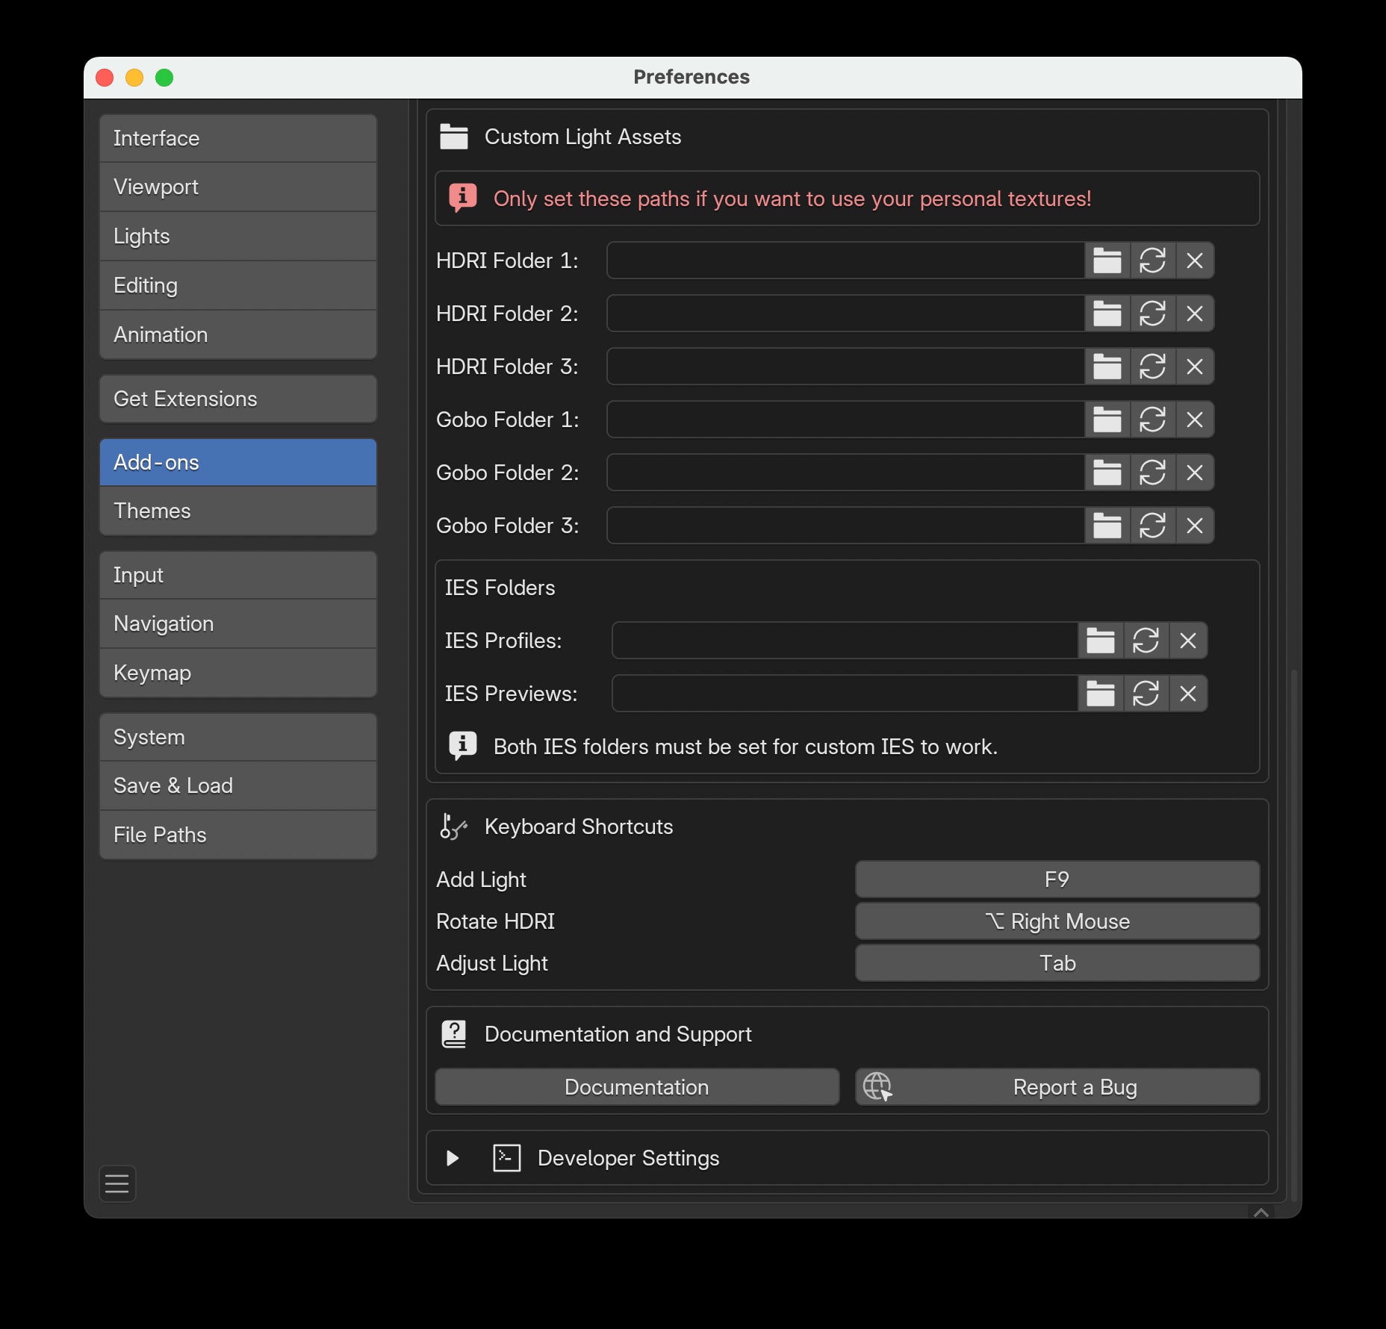Select the Get Extensions section
This screenshot has height=1329, width=1386.
237,399
